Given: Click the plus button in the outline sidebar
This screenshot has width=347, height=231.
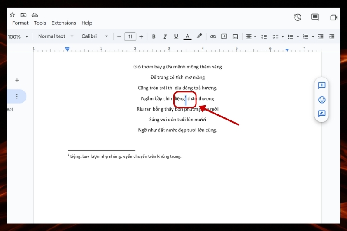Looking at the screenshot, I should pyautogui.click(x=17, y=80).
